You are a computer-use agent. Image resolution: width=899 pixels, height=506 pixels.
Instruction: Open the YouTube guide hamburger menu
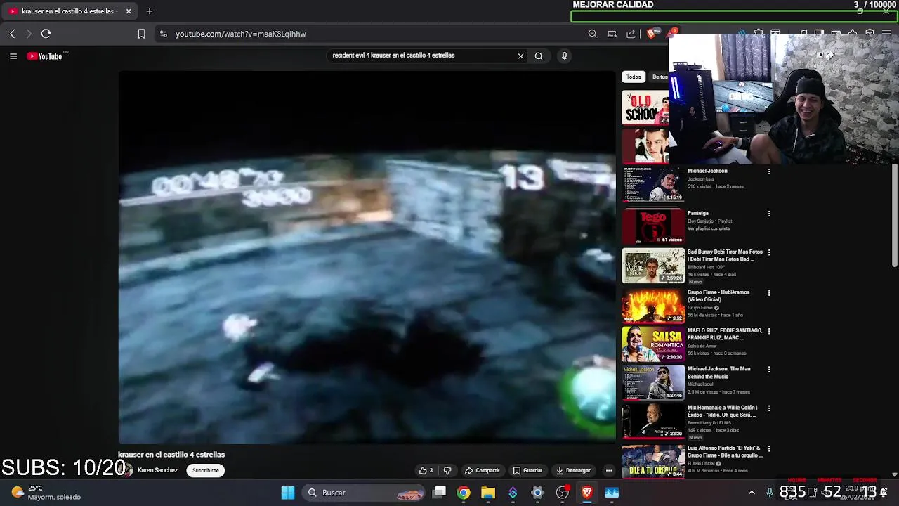point(13,56)
